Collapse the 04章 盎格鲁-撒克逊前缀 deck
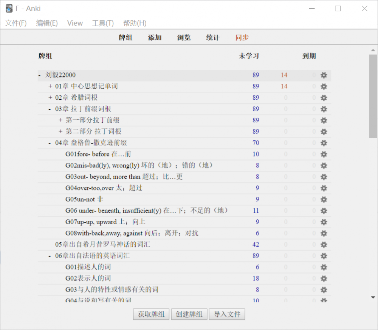This screenshot has width=378, height=330. [50, 143]
